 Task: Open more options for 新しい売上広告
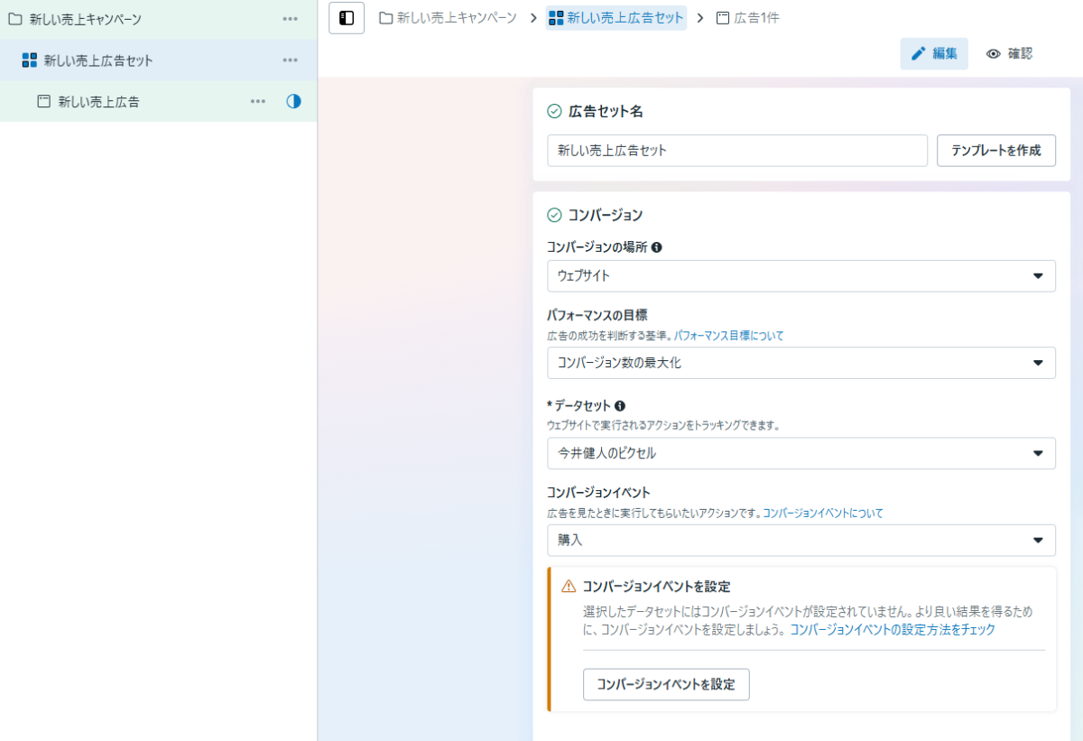tap(258, 102)
